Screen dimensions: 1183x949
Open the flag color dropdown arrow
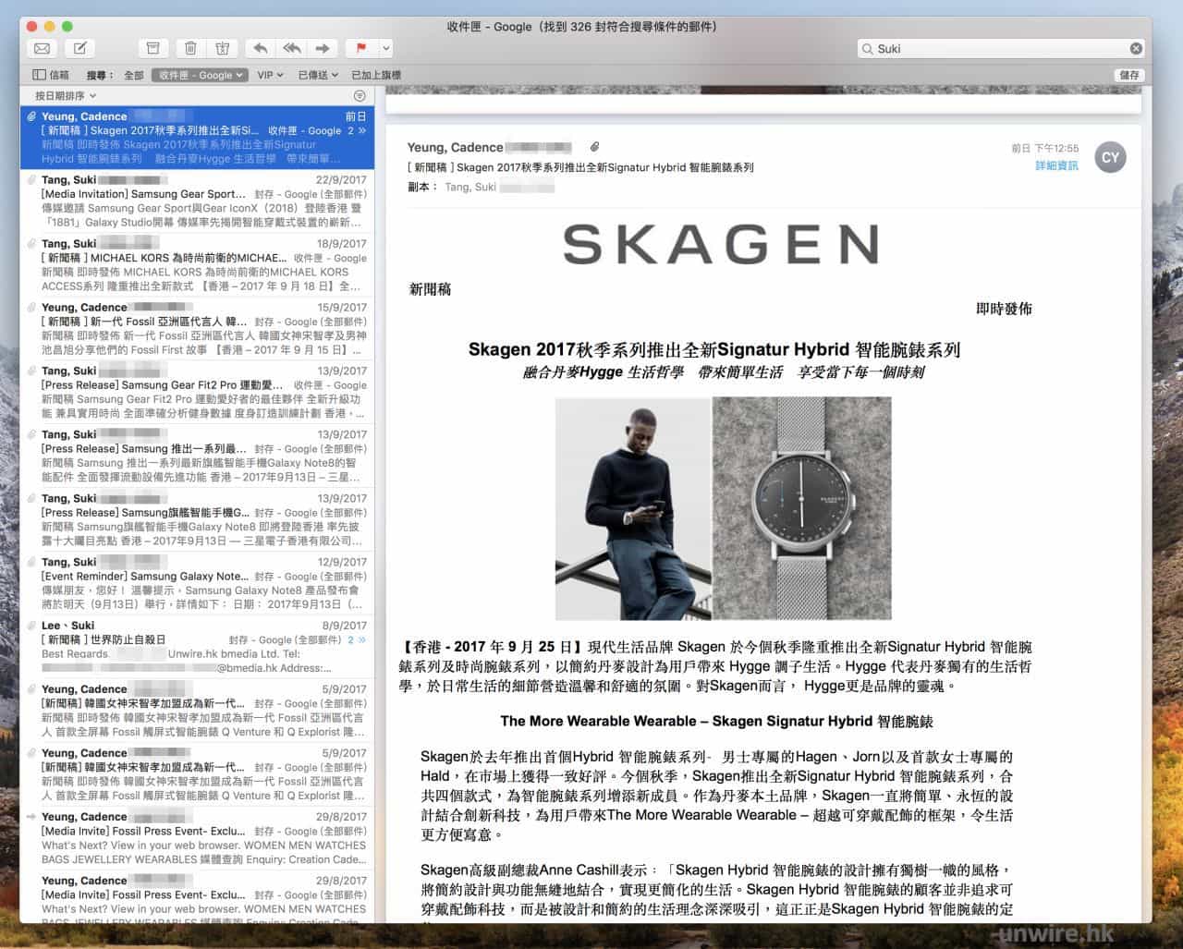coord(385,48)
